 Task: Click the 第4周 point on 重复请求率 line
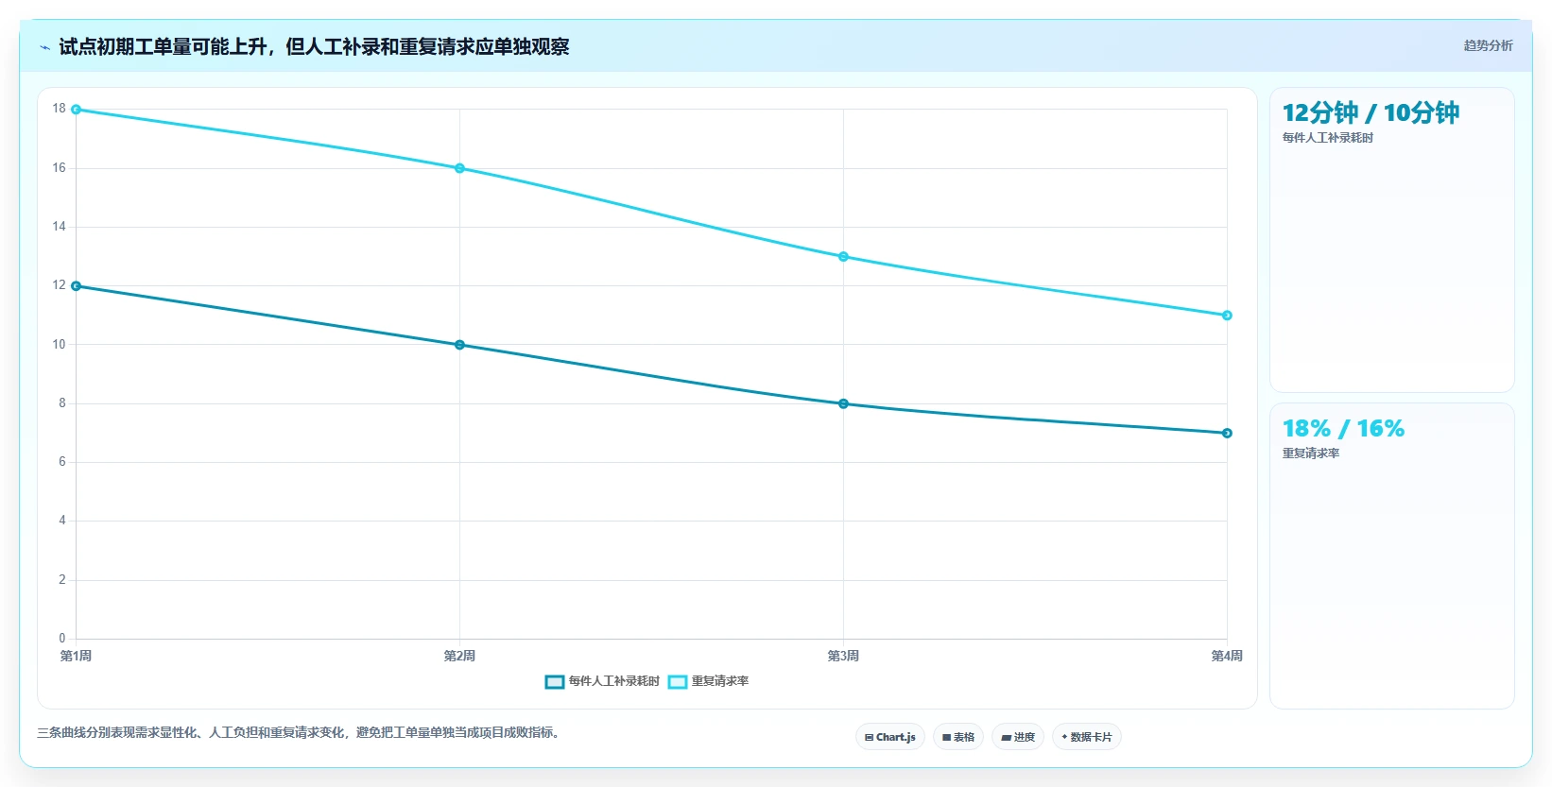(x=1227, y=316)
